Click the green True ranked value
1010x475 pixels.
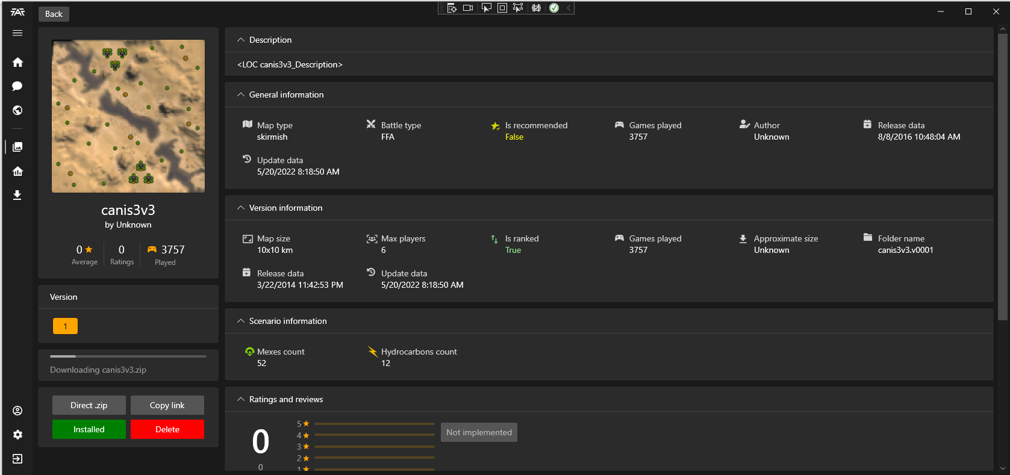513,250
